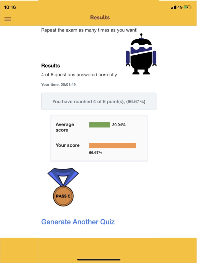
Task: Select the orange your score bar
Action: click(x=113, y=146)
